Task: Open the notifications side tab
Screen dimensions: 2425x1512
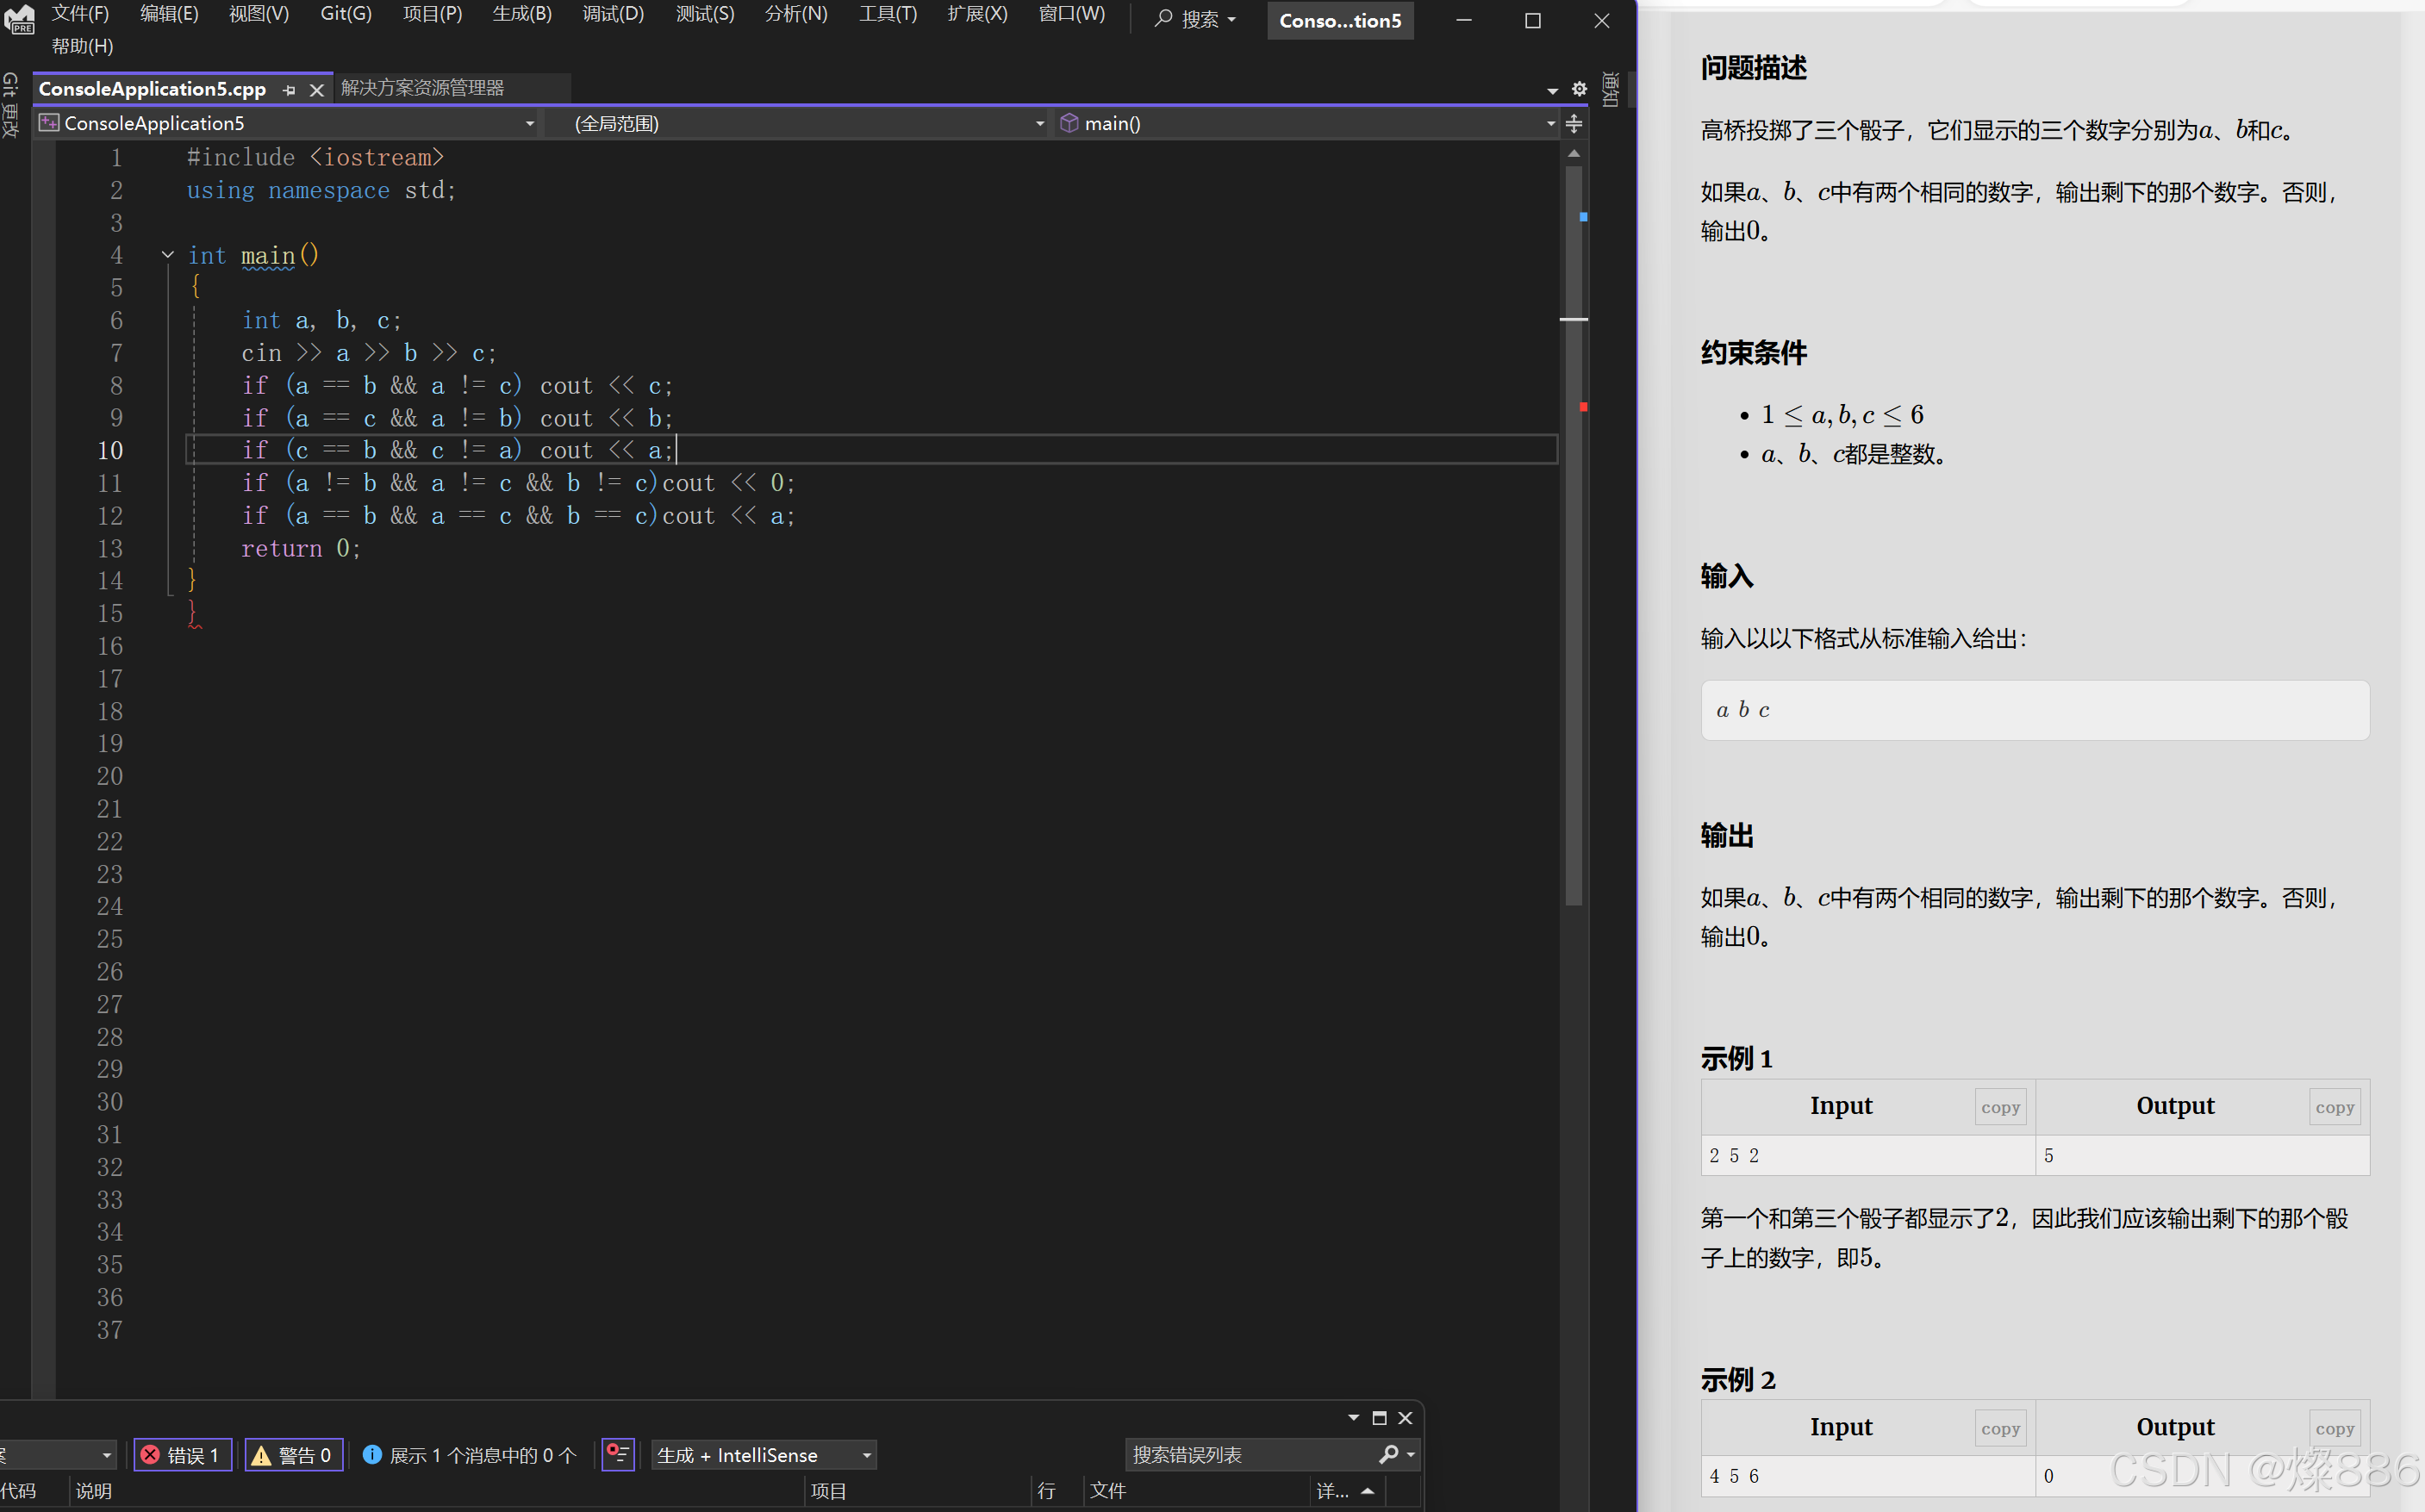Action: click(x=1610, y=89)
